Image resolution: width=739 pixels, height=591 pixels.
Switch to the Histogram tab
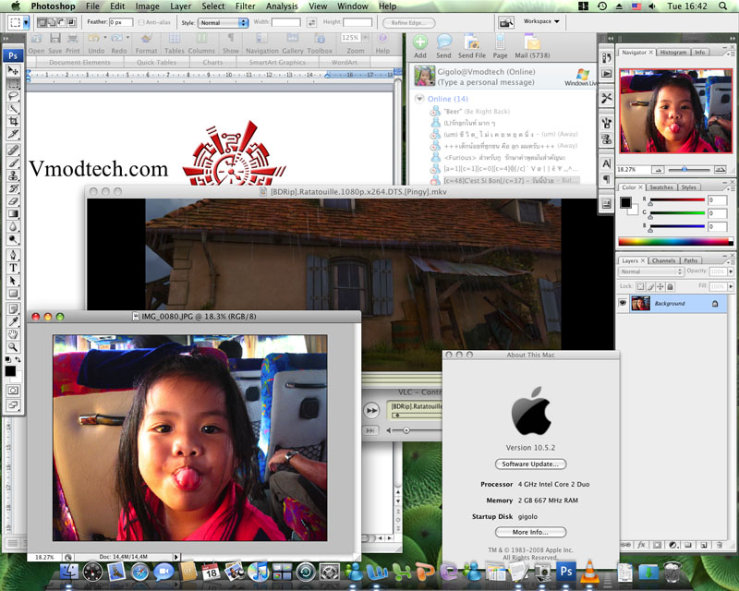tap(673, 53)
